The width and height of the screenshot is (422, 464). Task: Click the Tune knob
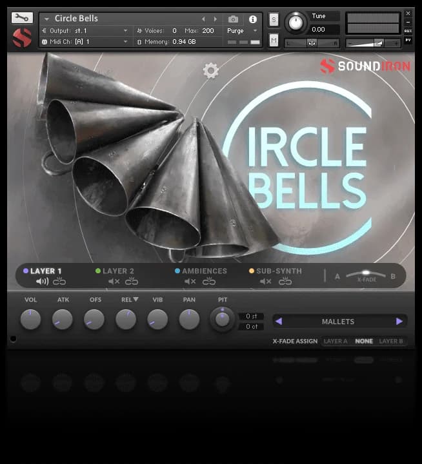(296, 22)
